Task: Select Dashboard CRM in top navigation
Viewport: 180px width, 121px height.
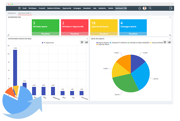Action: coord(121,8)
